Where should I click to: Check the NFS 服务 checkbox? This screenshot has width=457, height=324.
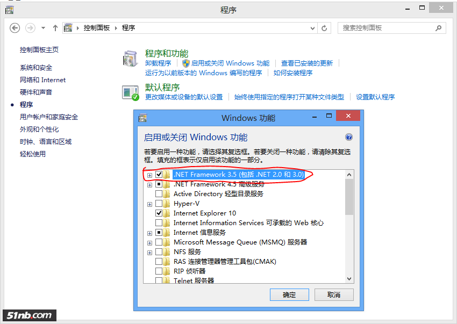[x=159, y=251]
